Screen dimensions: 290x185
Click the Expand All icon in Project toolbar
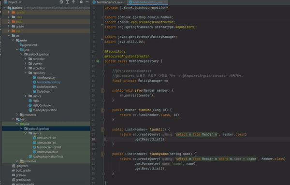[67, 2]
